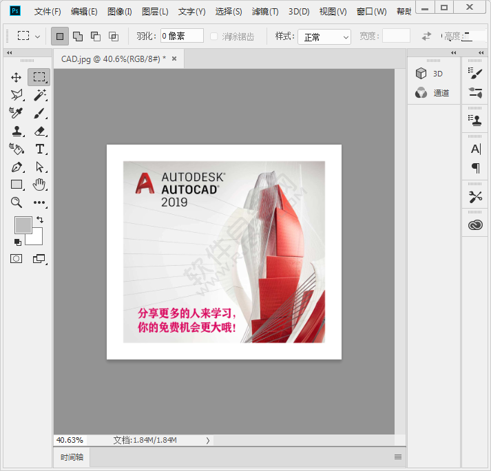Select the Eraser tool

pyautogui.click(x=39, y=132)
